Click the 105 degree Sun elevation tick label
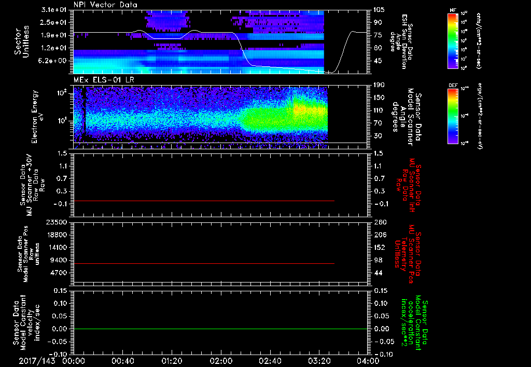Viewport: 531px width, 367px height. [x=380, y=10]
